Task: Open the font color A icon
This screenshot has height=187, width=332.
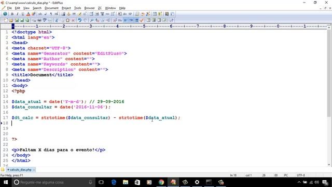Action: pos(28,14)
